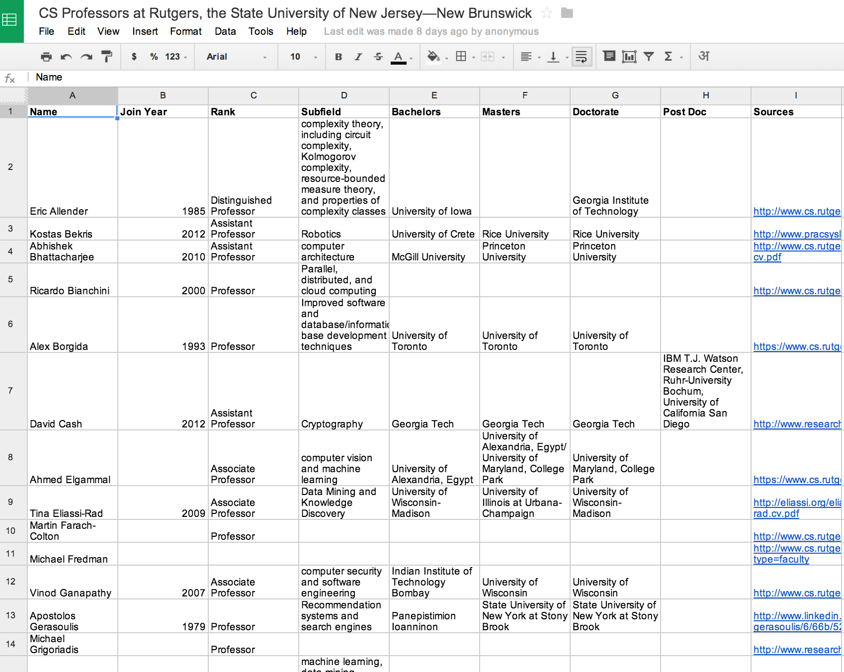Move spreadsheet to folder icon
844x672 pixels.
[567, 13]
